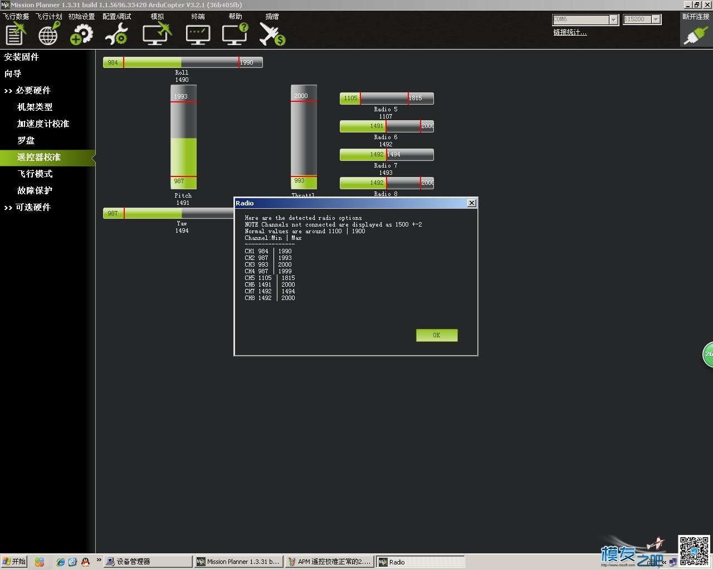Screen dimensions: 713x570
Task: Restore the Mission Planner window
Action: (696, 4)
